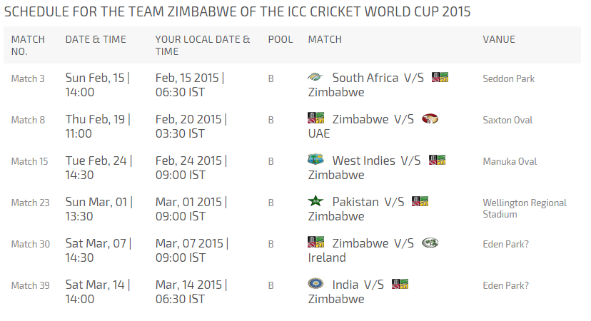Image resolution: width=591 pixels, height=321 pixels.
Task: Click the India team logo icon
Action: 315,284
